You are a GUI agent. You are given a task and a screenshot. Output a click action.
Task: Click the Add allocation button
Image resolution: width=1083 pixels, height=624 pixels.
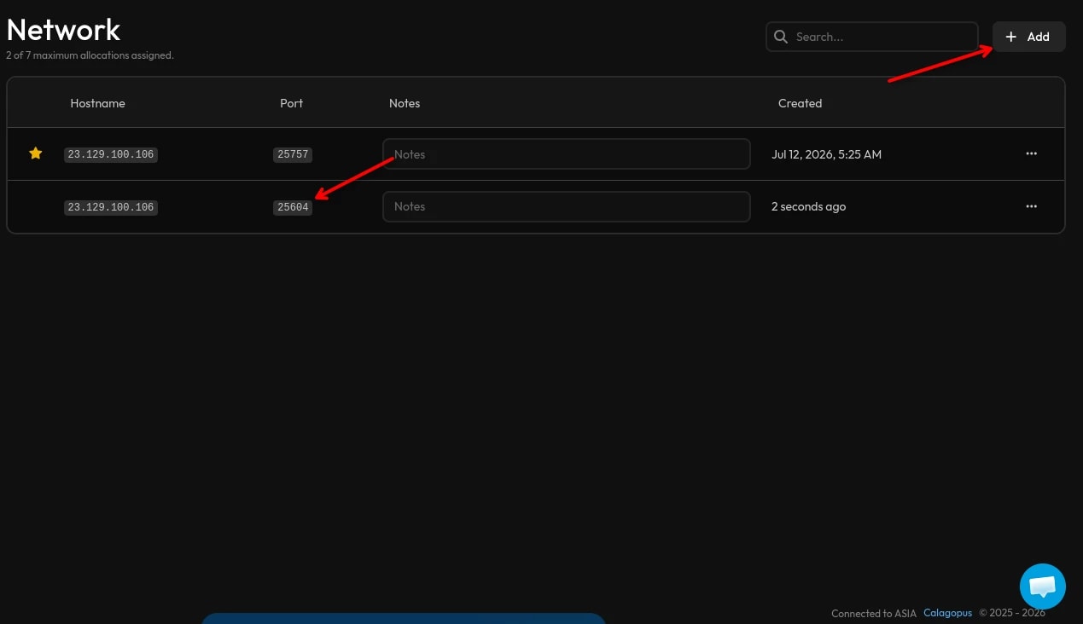point(1028,37)
